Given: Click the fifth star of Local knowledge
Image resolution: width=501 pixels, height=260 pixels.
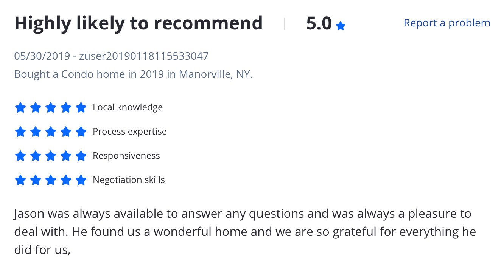Looking at the screenshot, I should point(81,108).
